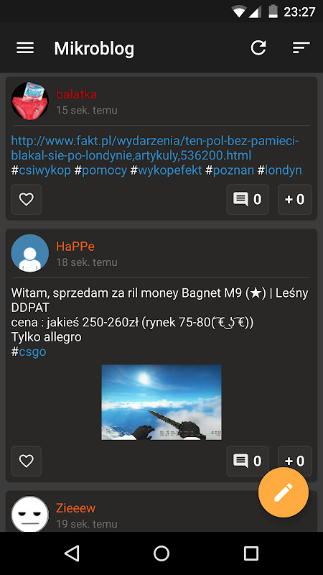Open Zieeew's username profile
Image resolution: width=323 pixels, height=575 pixels.
(x=76, y=508)
